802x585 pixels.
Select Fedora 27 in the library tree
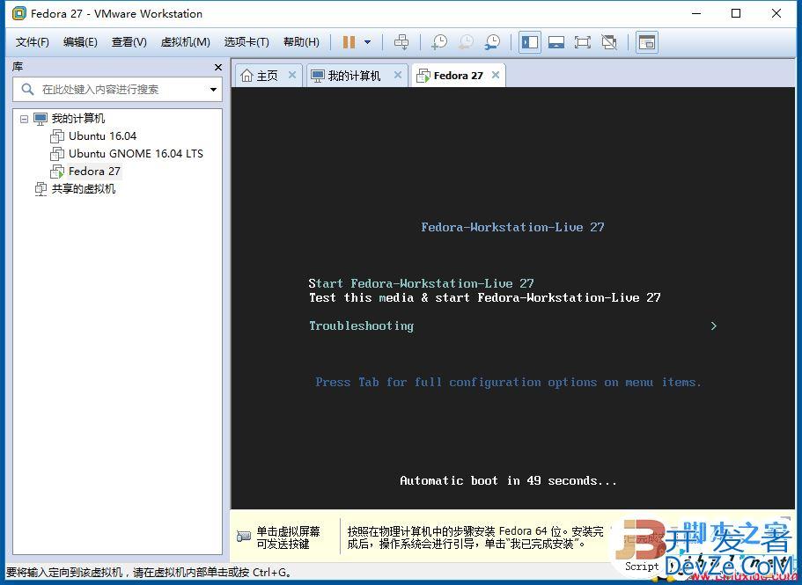[x=94, y=172]
